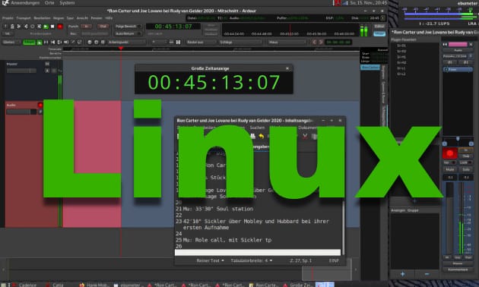
Task: Open Tabulatorbreite dropdown in status bar
Action: [252, 260]
